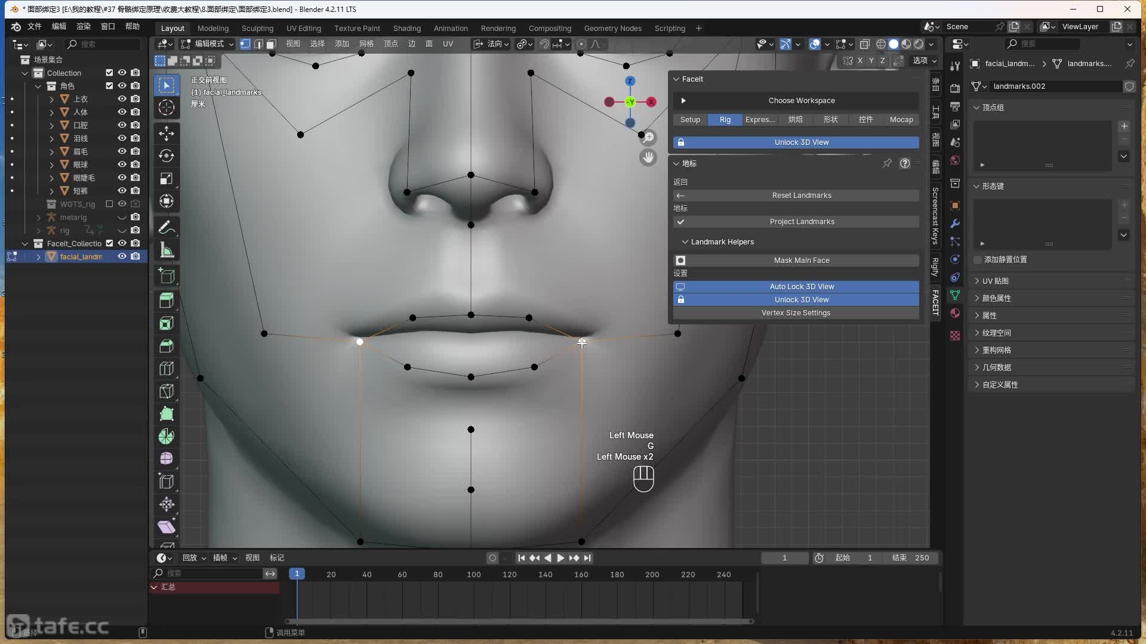Click the timeline horizontal scrollbar
1146x644 pixels.
coord(519,621)
